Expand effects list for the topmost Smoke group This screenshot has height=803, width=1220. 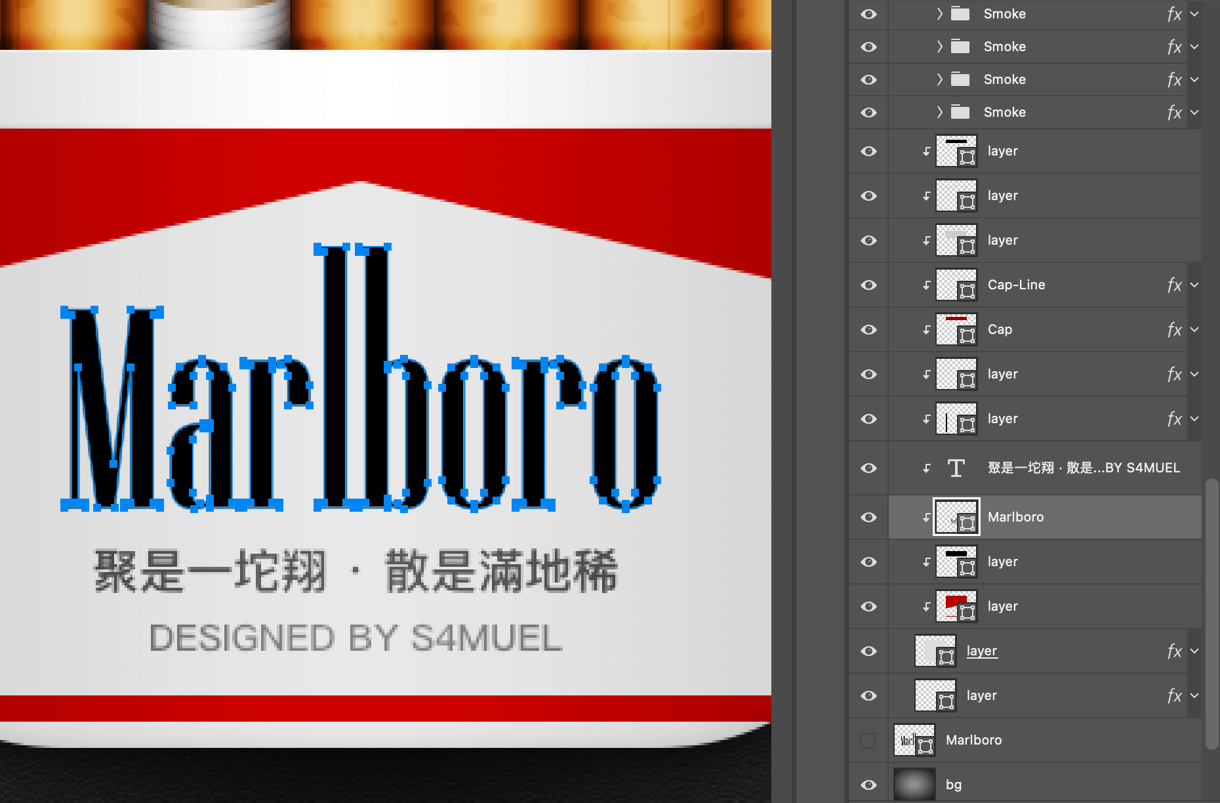(x=1194, y=14)
